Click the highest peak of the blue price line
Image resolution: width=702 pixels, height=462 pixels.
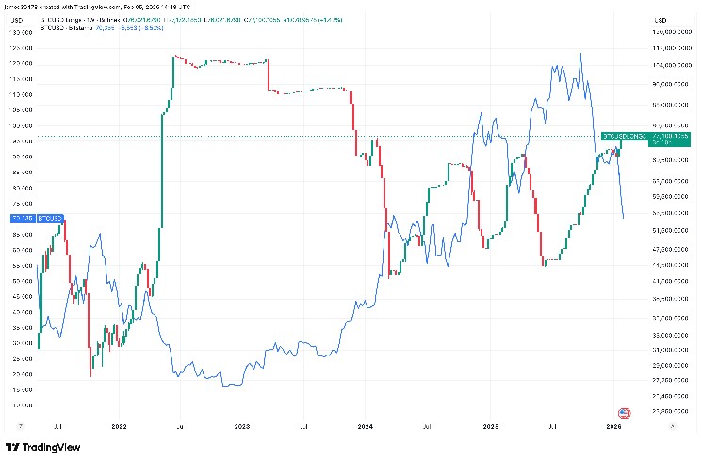coord(580,55)
